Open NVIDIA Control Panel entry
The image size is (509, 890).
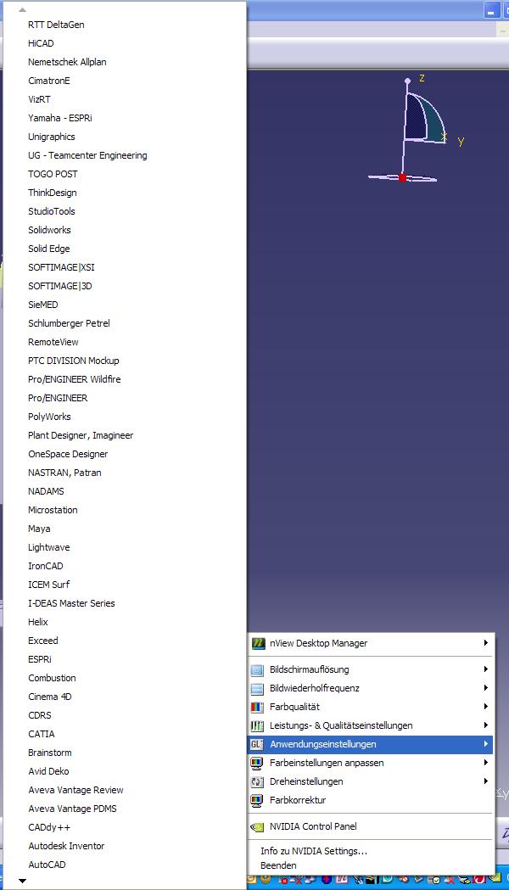pos(371,826)
